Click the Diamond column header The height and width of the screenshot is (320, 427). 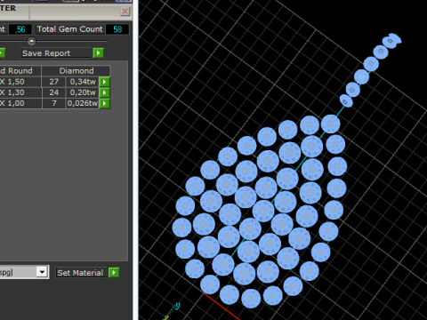tap(77, 71)
